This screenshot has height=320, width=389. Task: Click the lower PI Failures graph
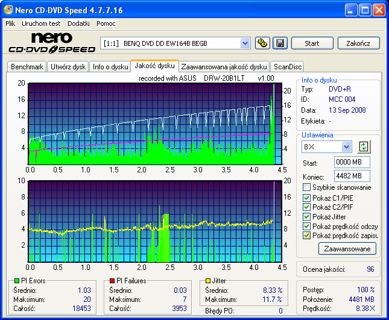pyautogui.click(x=155, y=221)
